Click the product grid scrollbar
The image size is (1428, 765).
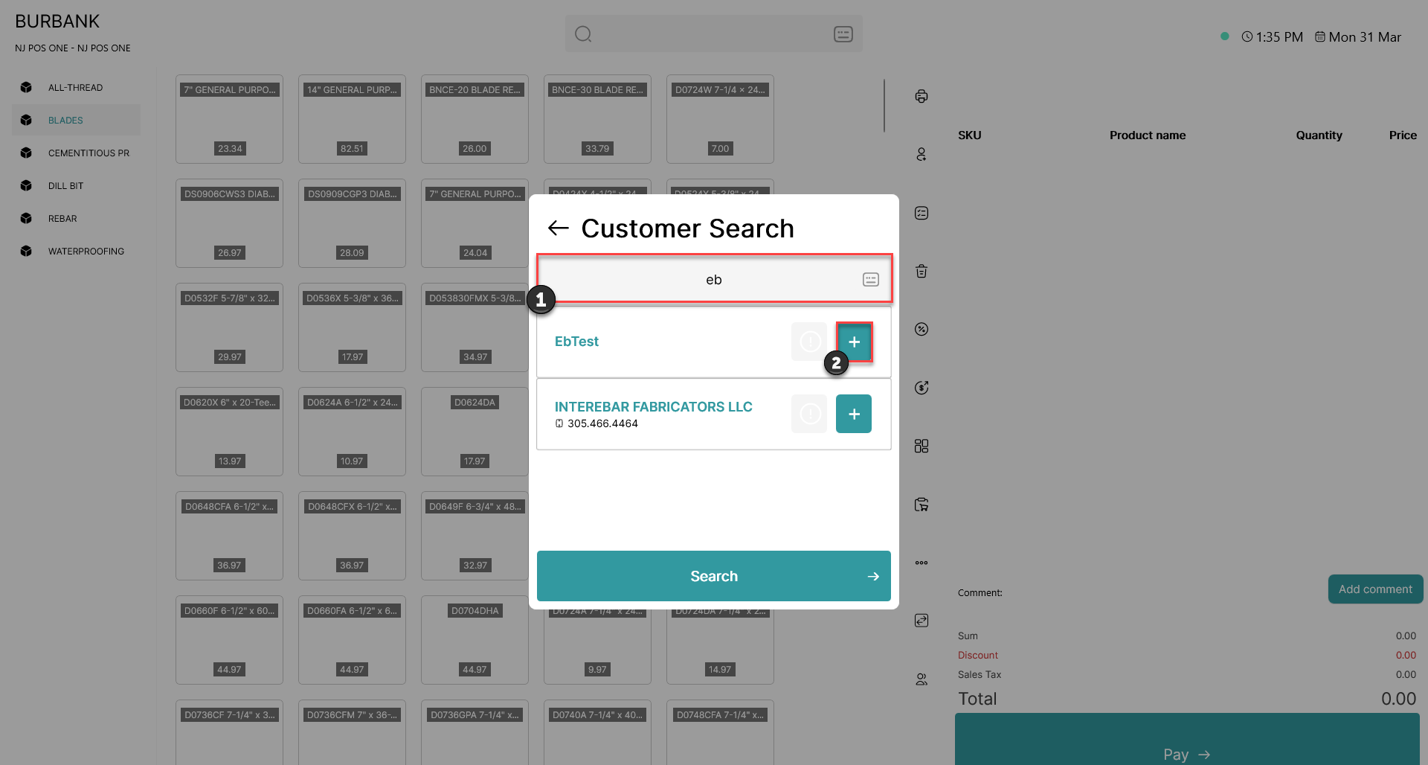(884, 105)
